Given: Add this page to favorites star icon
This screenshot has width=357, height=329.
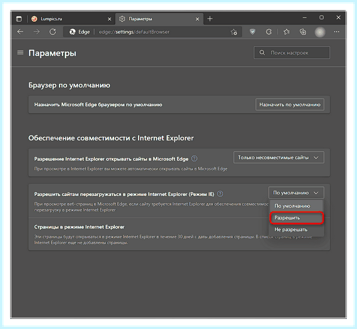Looking at the screenshot, I should 234,32.
